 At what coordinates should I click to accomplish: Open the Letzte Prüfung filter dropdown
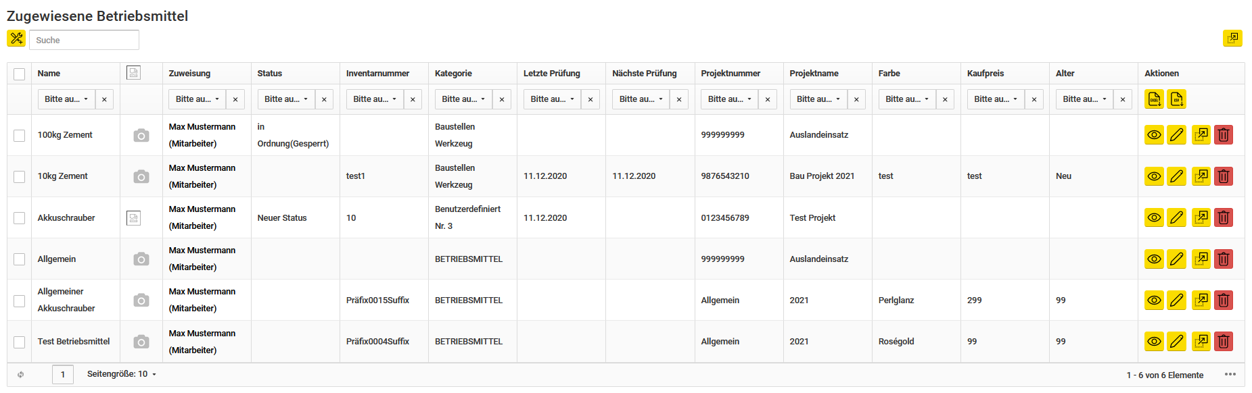pyautogui.click(x=552, y=99)
